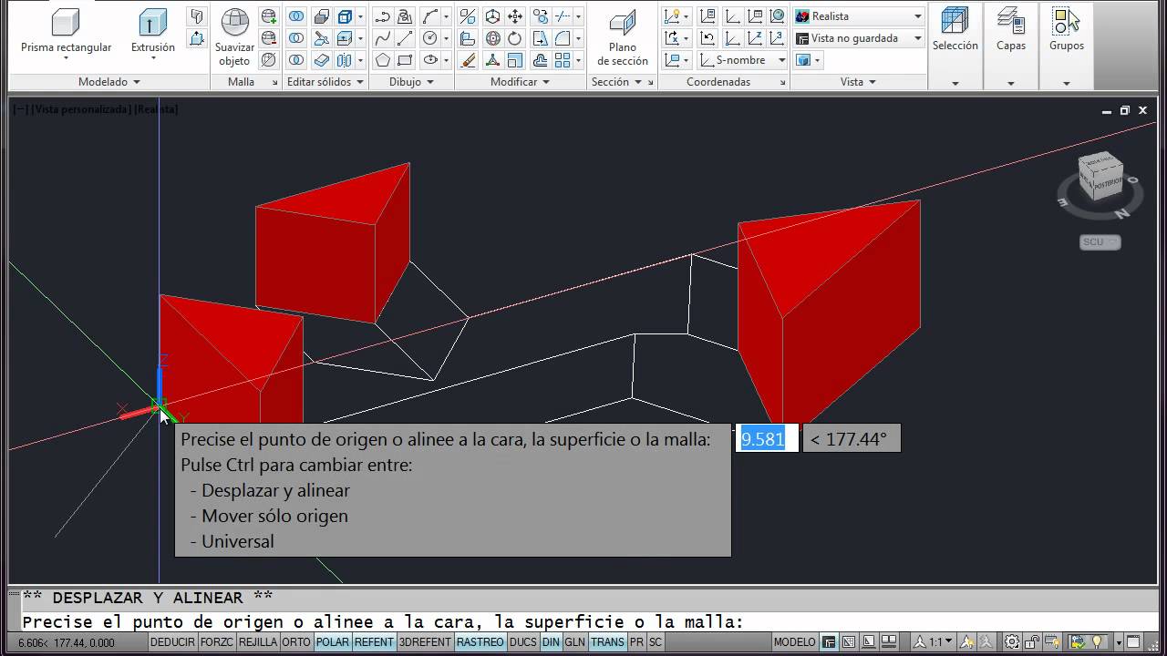Toggle POLAR tracking in status bar
Image resolution: width=1167 pixels, height=656 pixels.
pos(332,642)
